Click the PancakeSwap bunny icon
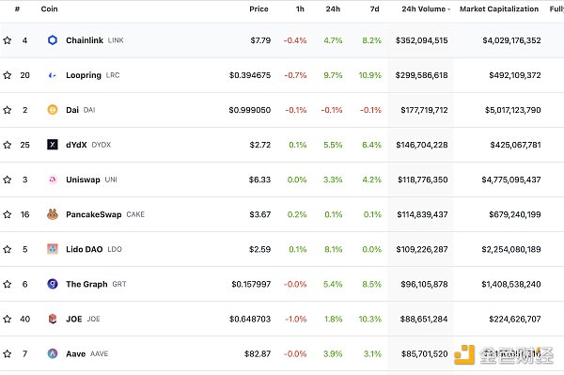 point(53,214)
